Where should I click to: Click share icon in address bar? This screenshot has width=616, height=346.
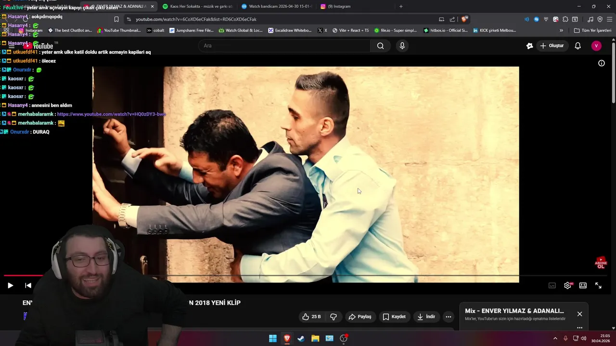452,19
